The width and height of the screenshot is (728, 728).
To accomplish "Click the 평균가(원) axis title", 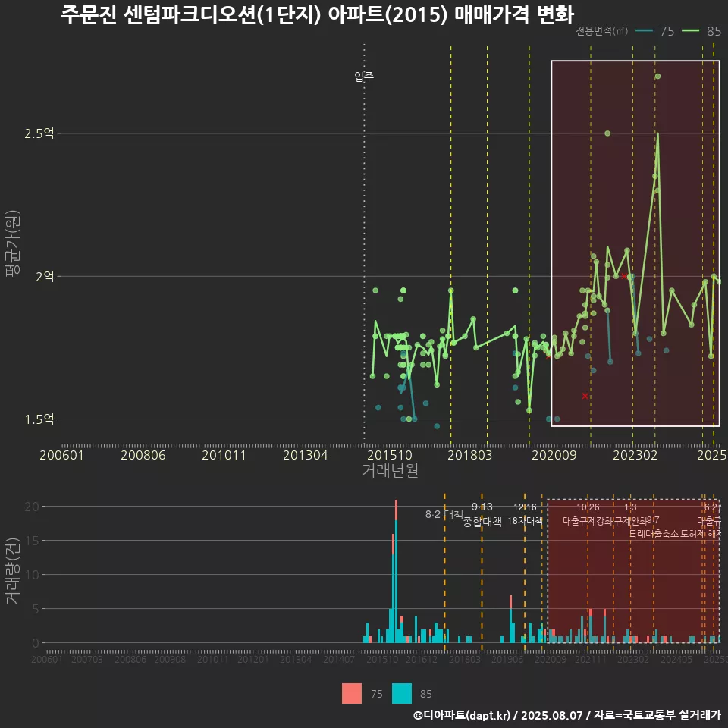I will [x=13, y=243].
